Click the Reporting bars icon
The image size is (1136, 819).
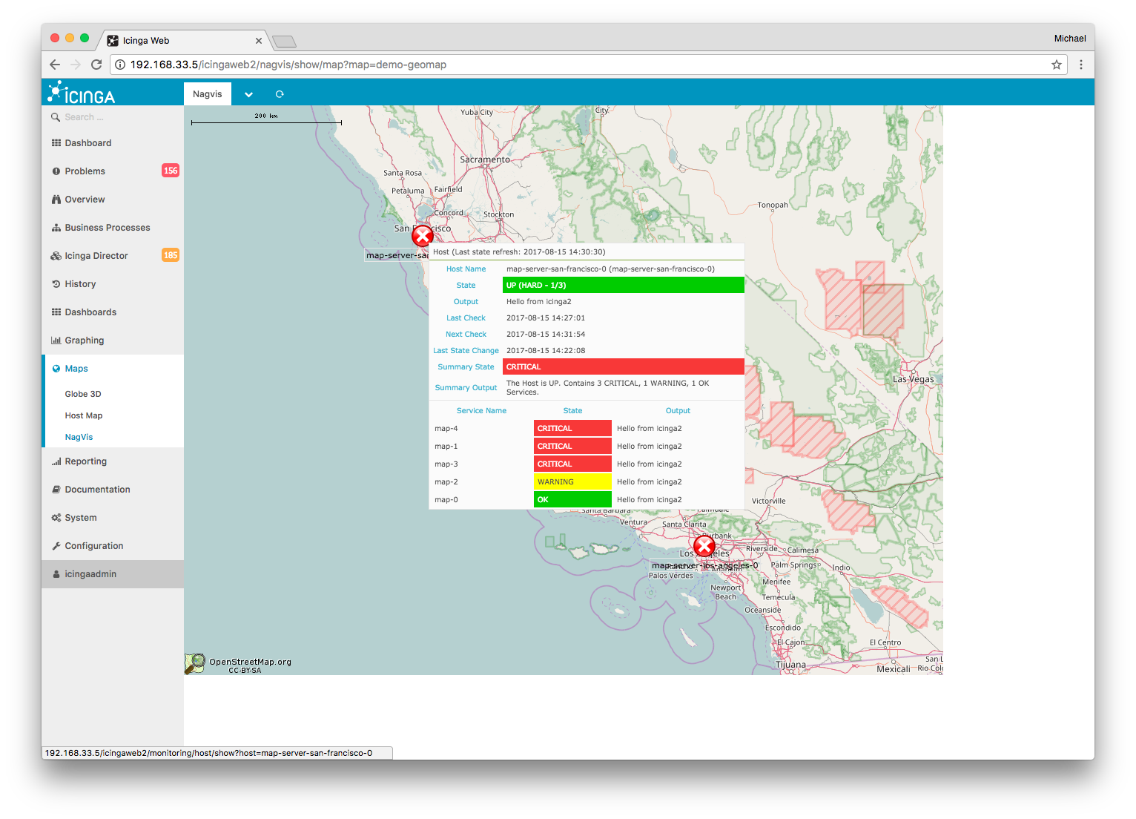point(56,461)
